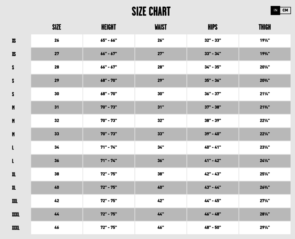Click the hips value 46" - 48"

[x=213, y=214]
